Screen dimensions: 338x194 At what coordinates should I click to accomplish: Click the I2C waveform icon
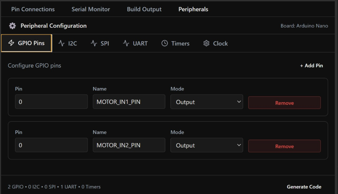61,43
